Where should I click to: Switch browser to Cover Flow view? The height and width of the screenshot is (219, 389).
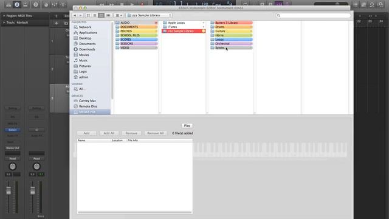point(108,15)
